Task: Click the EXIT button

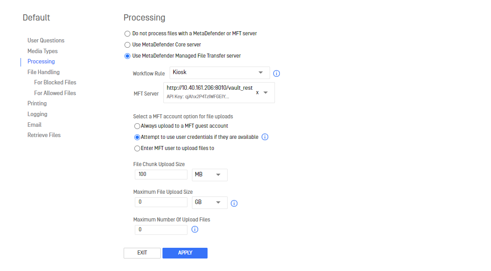Action: 142,253
